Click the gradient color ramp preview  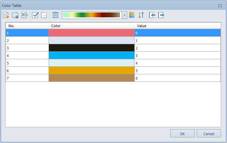[x=92, y=15]
